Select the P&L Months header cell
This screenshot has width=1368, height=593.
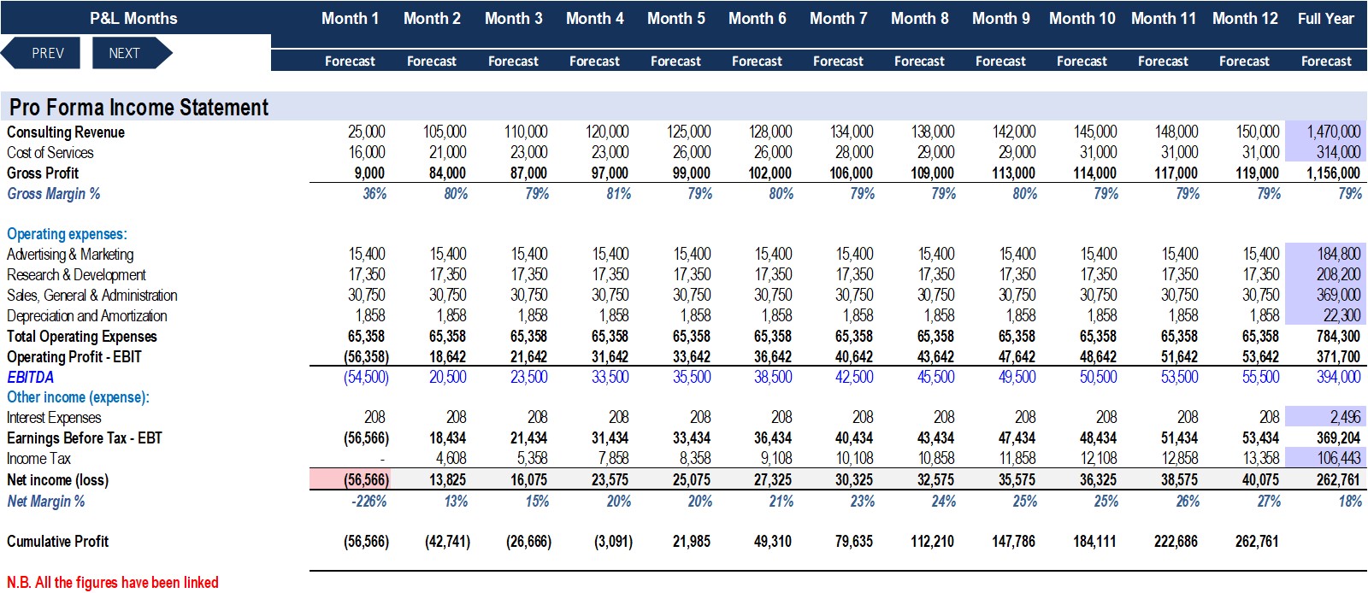[x=133, y=19]
